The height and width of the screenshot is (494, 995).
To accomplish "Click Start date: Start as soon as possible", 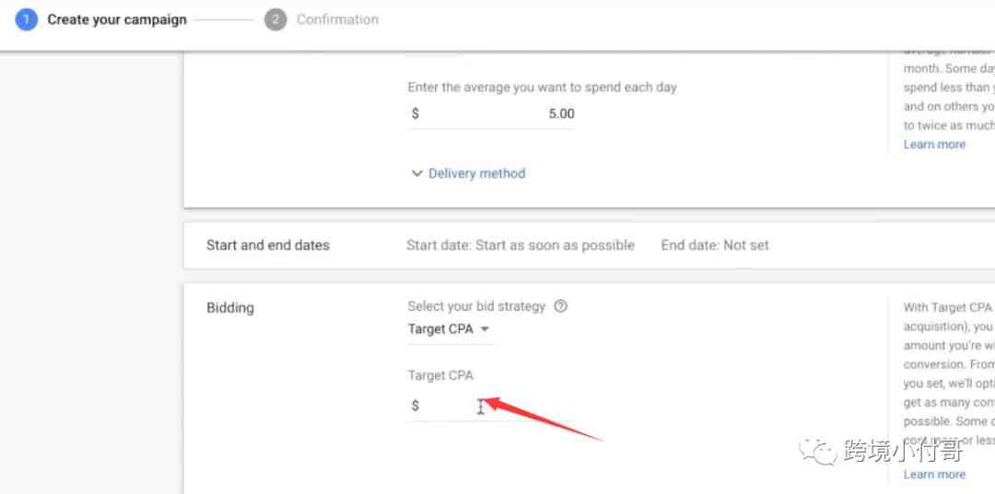I will click(x=521, y=245).
